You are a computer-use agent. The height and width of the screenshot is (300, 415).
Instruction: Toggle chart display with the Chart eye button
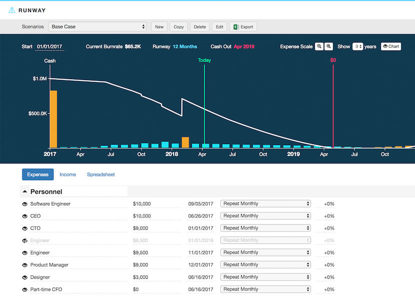[x=391, y=46]
